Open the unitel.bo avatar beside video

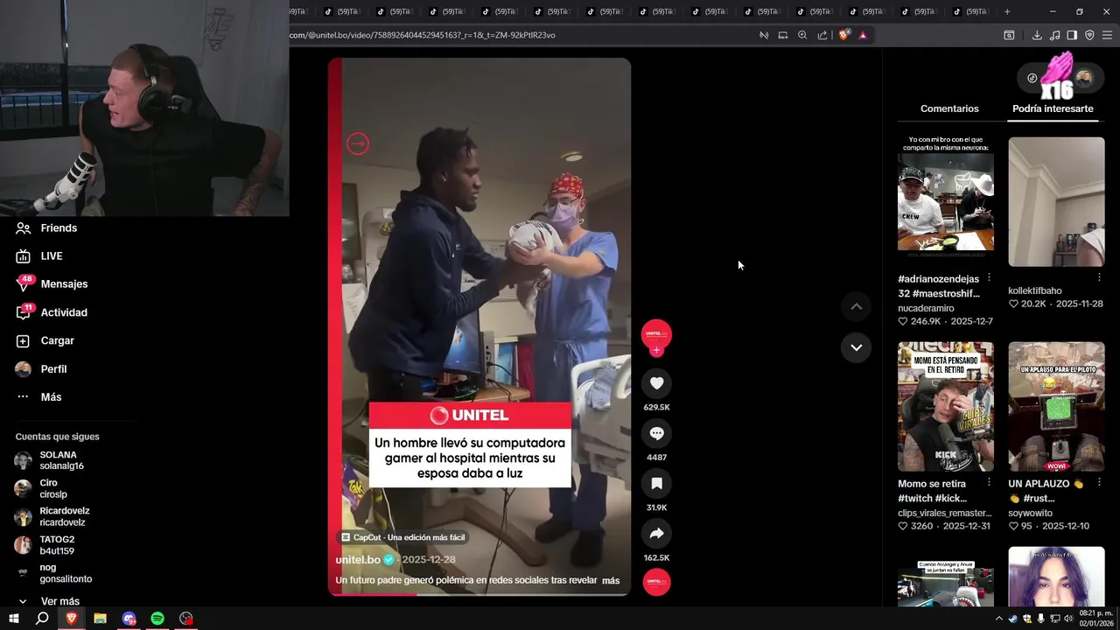point(656,334)
